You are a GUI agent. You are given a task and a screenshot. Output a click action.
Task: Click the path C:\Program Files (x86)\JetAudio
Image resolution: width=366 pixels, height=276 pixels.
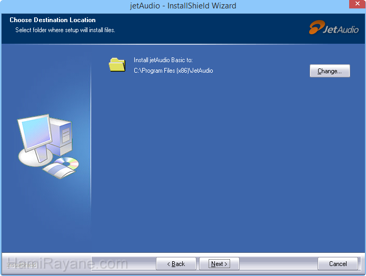(x=173, y=71)
